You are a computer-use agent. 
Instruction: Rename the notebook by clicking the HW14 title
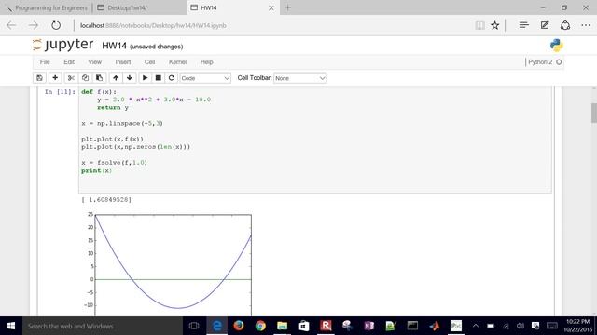coord(114,46)
